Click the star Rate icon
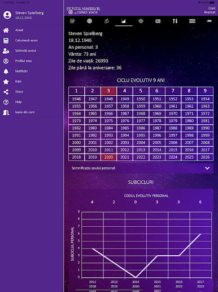 tap(6, 82)
